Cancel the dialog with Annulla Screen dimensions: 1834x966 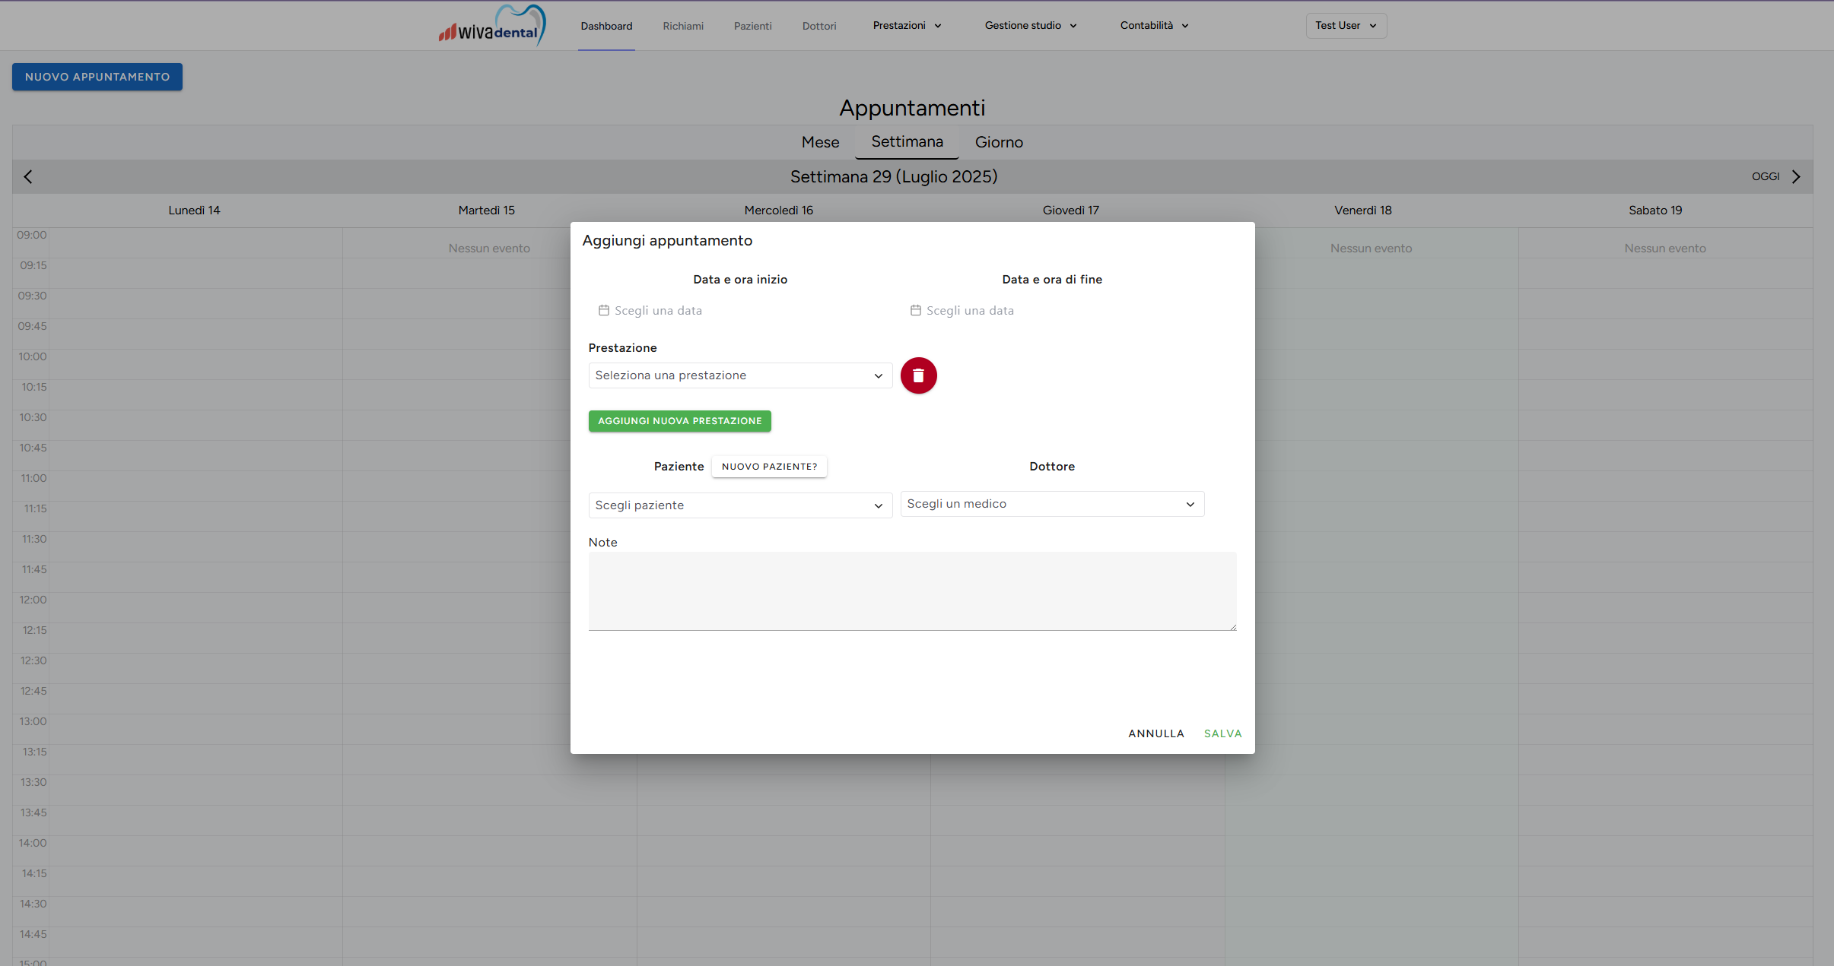1155,733
